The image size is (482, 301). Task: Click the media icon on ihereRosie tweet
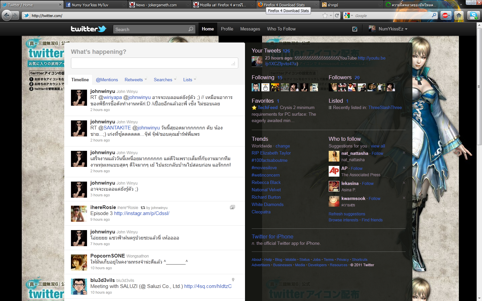point(232,207)
